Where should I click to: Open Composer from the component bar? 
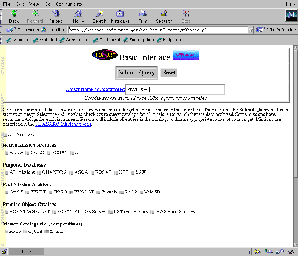coord(291,252)
